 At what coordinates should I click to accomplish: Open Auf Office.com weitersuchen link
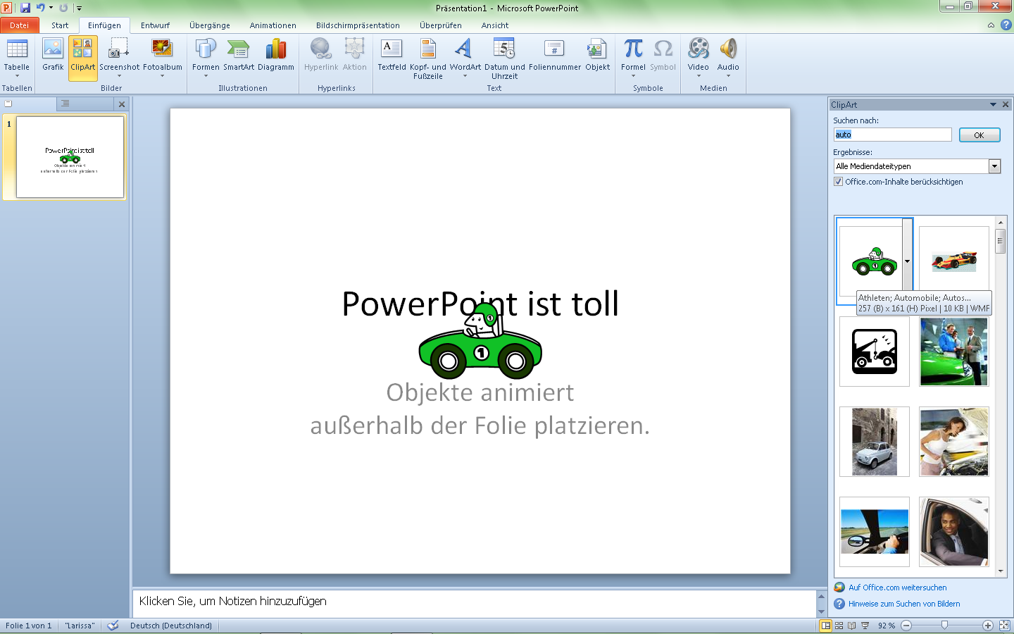coord(897,587)
